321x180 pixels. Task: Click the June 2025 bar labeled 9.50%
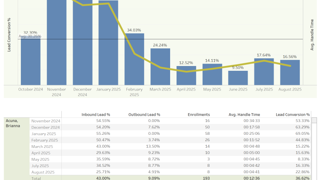238,78
